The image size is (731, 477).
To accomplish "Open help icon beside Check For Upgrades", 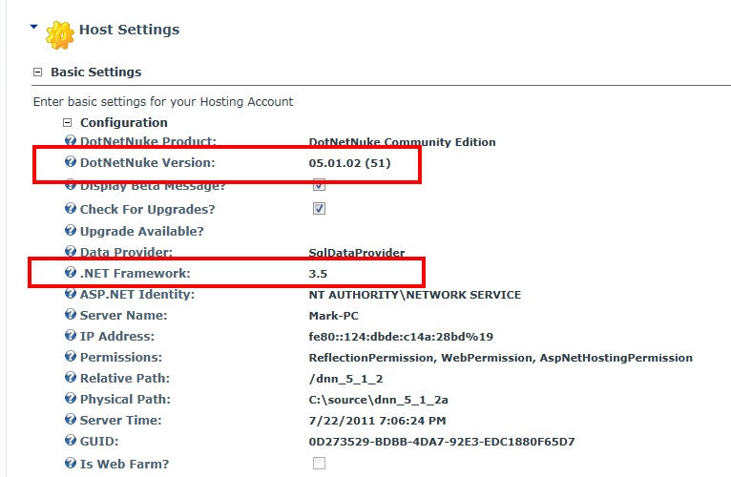I will (71, 208).
